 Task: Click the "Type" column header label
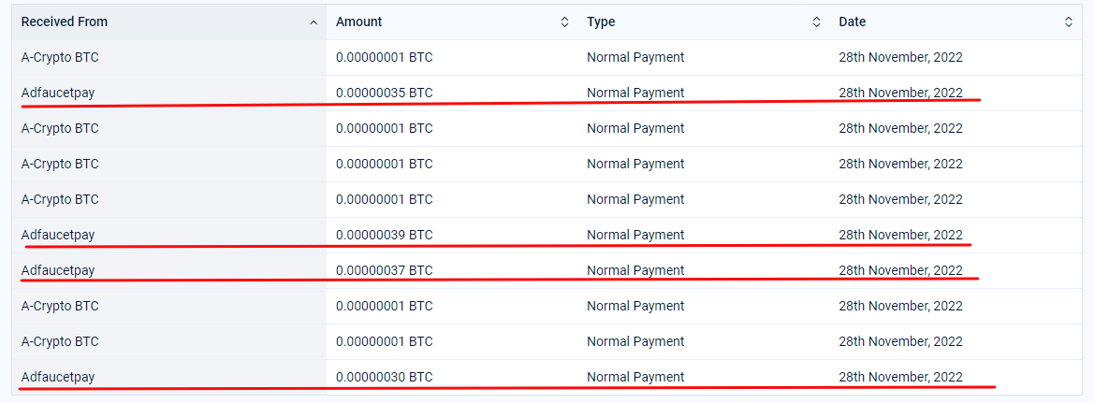[601, 22]
